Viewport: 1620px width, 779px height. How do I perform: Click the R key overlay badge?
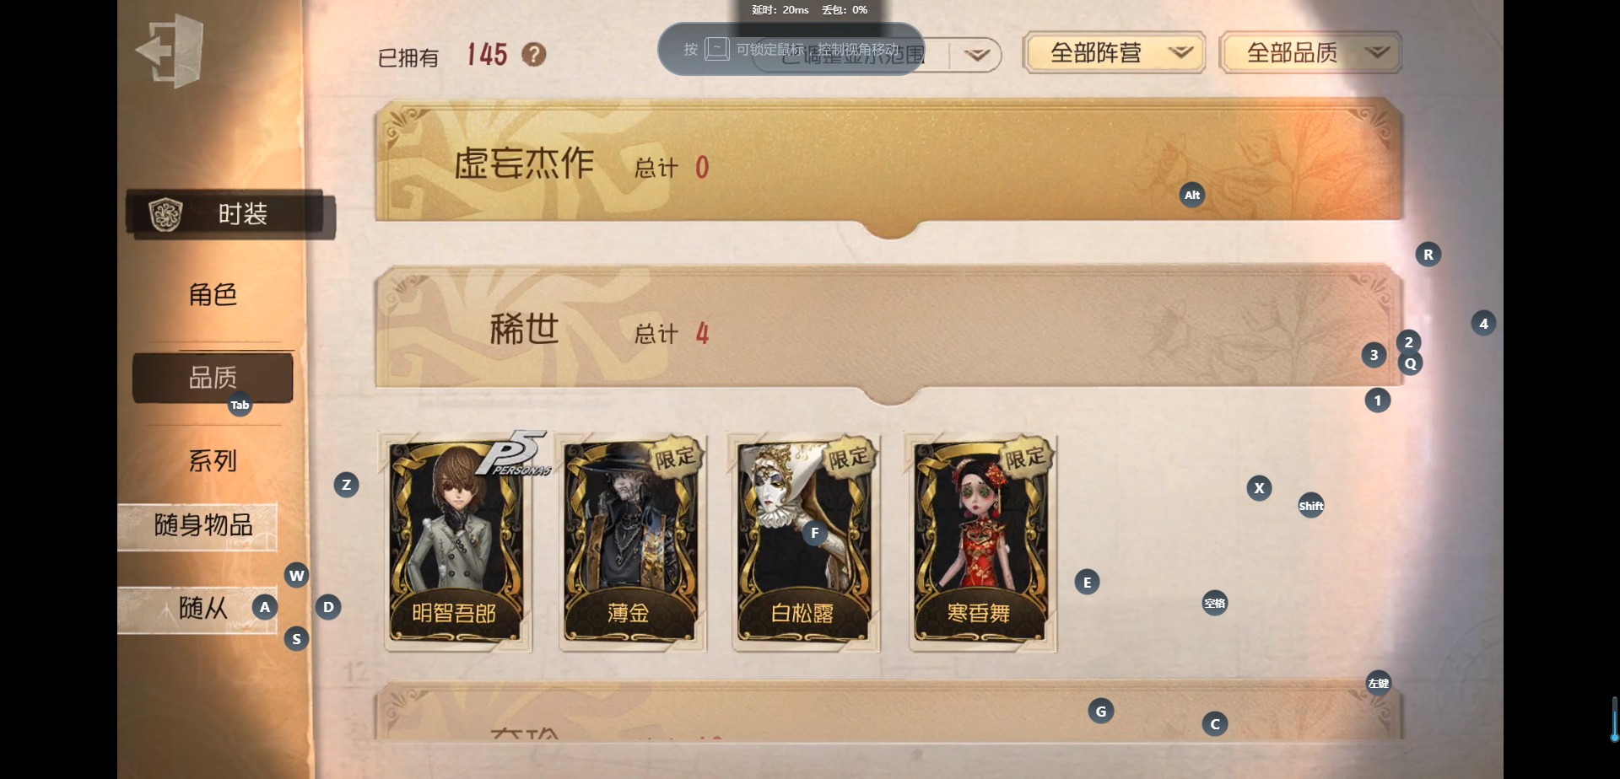[1428, 255]
